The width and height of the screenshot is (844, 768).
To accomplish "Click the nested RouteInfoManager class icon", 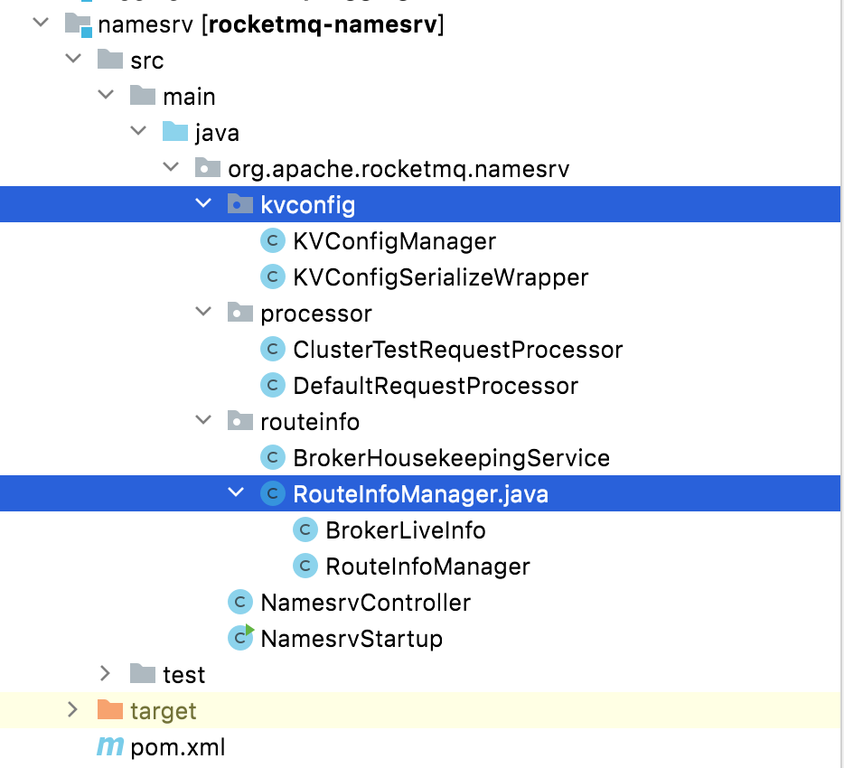I will [305, 566].
